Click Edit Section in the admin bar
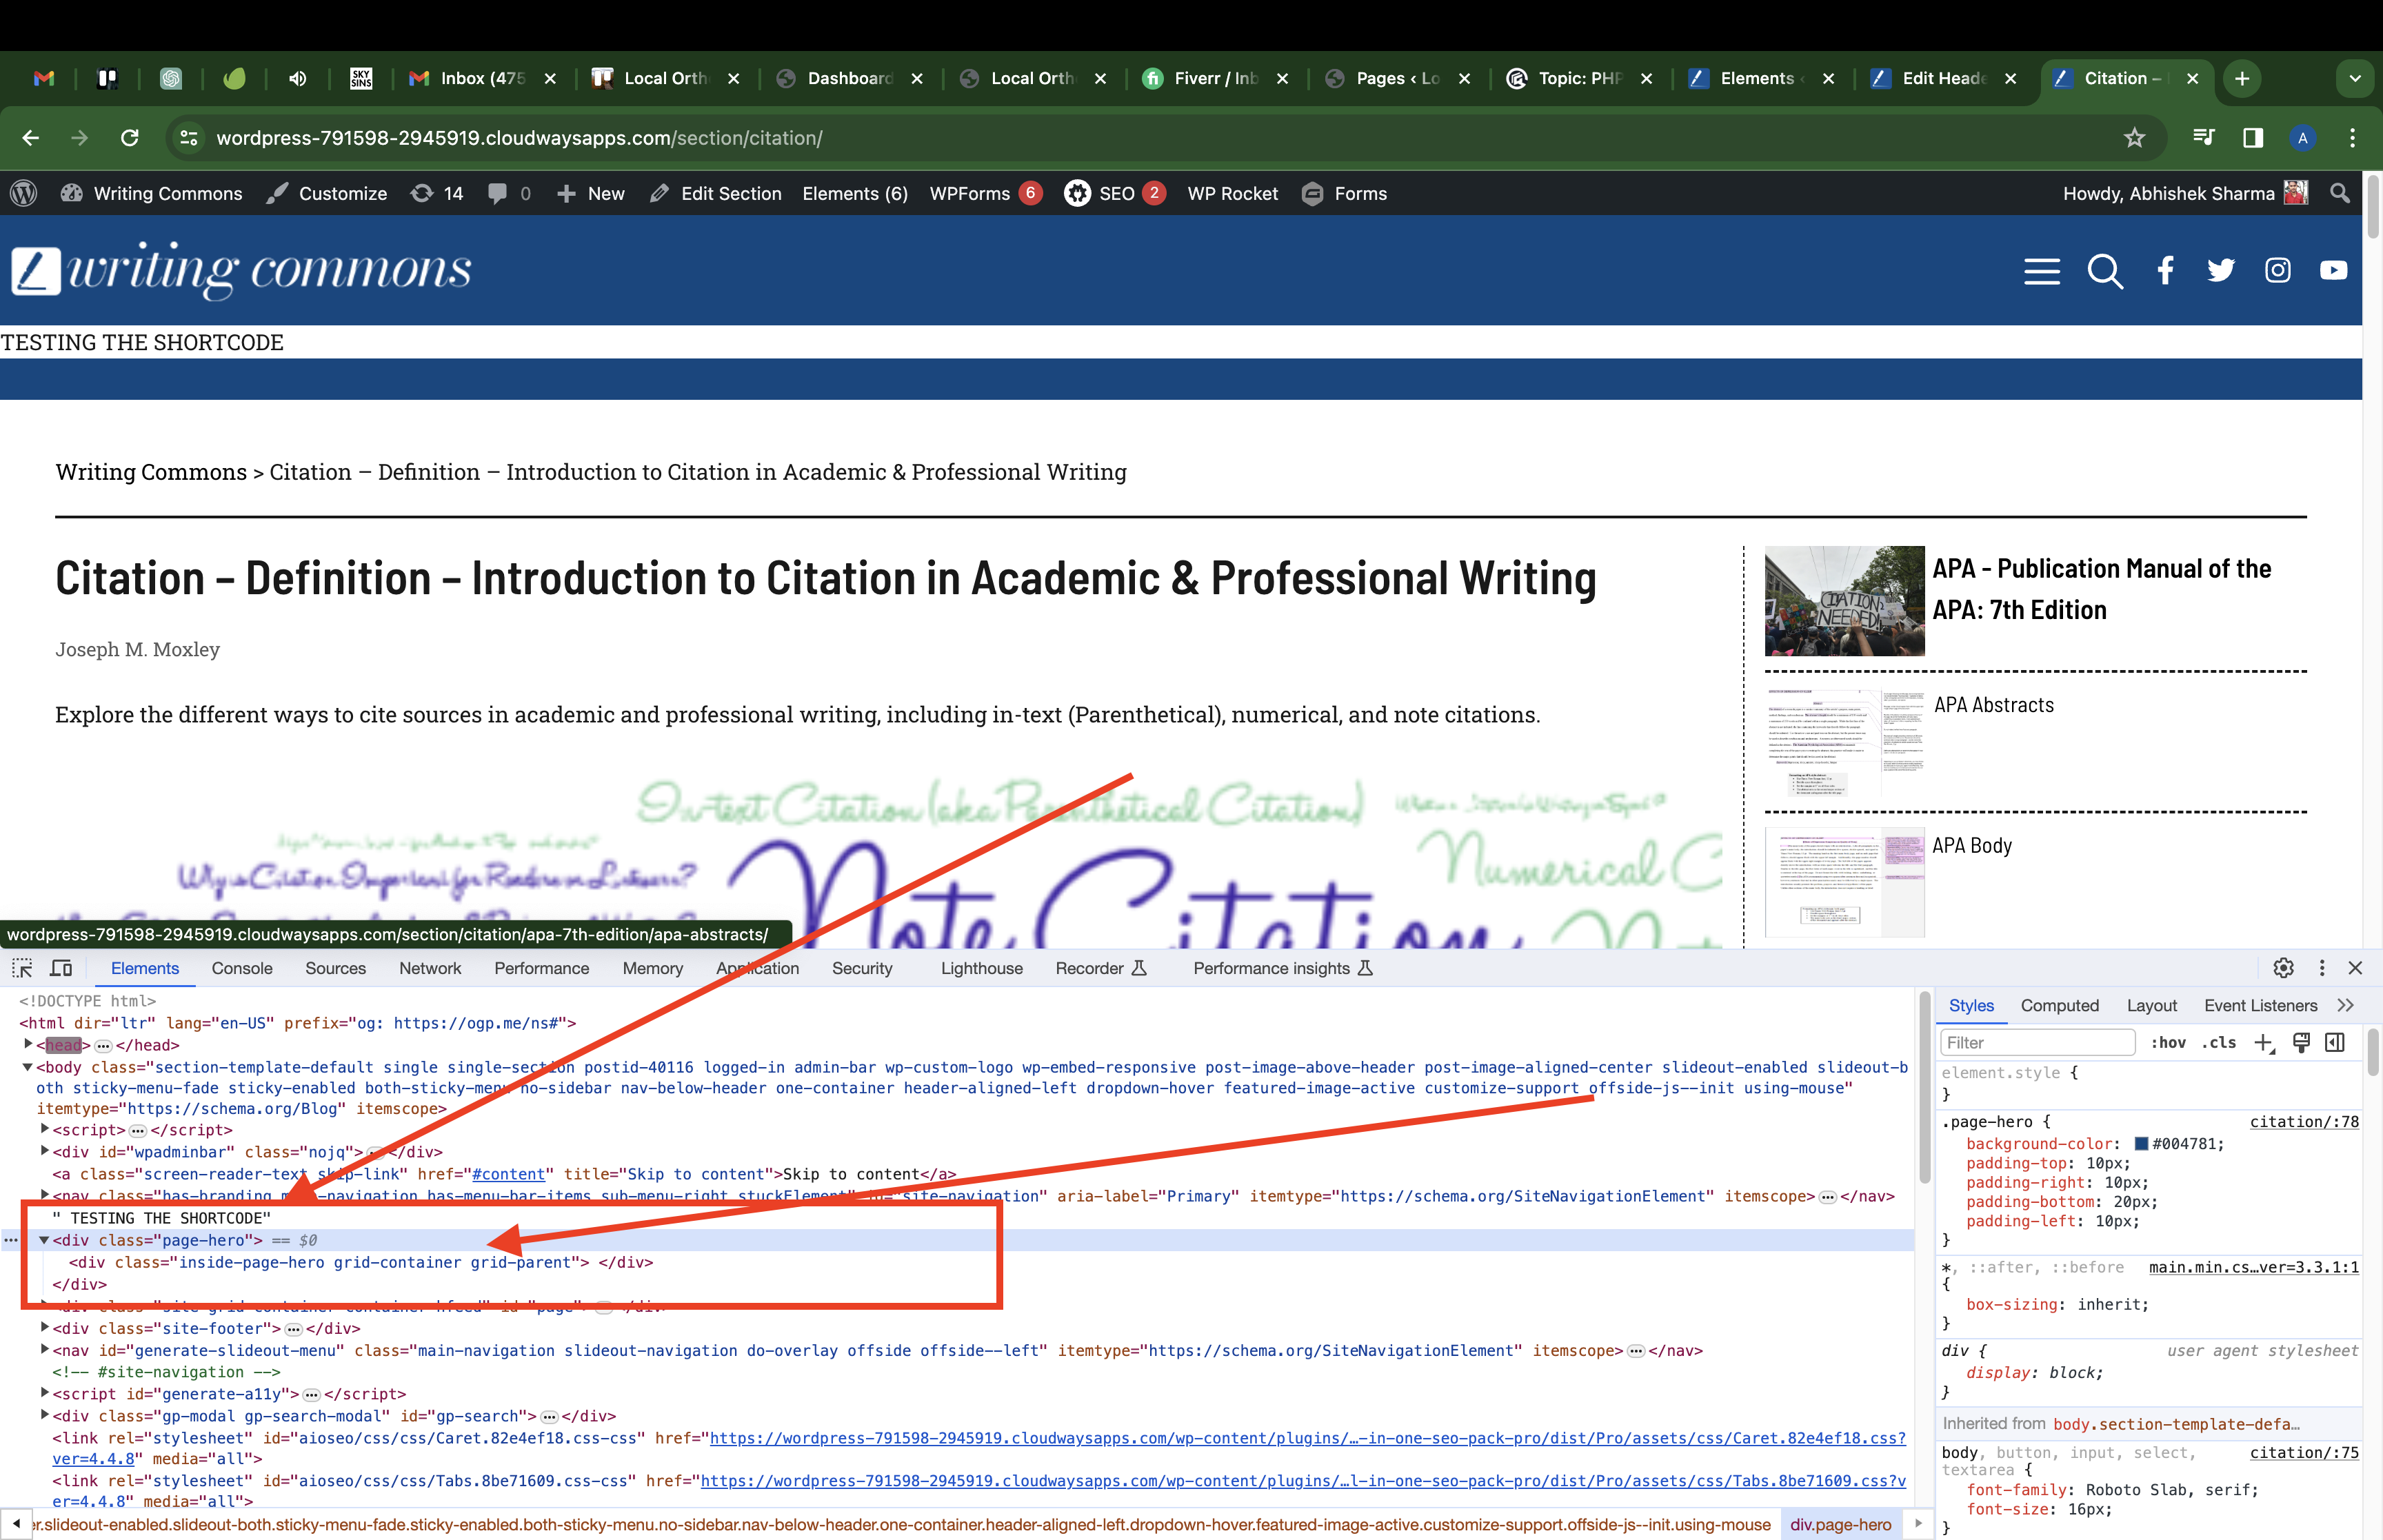 [716, 193]
